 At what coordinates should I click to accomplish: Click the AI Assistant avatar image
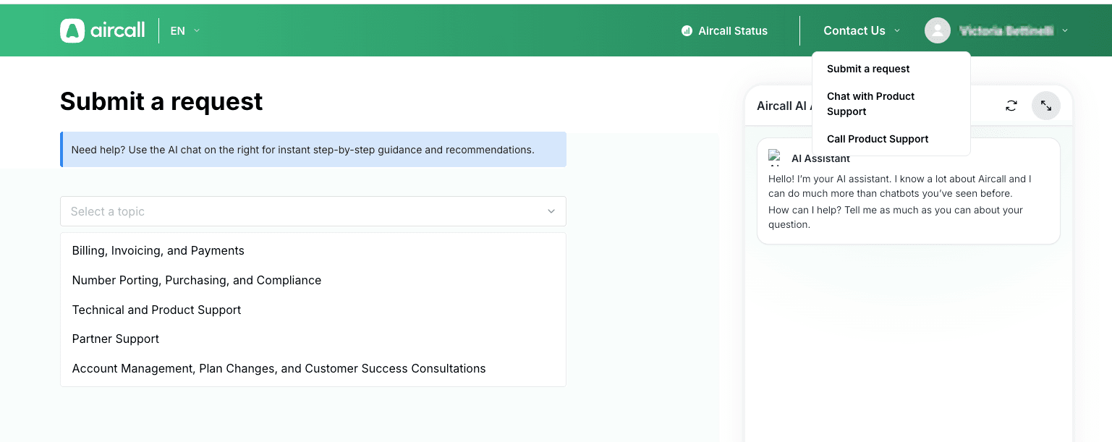point(775,157)
